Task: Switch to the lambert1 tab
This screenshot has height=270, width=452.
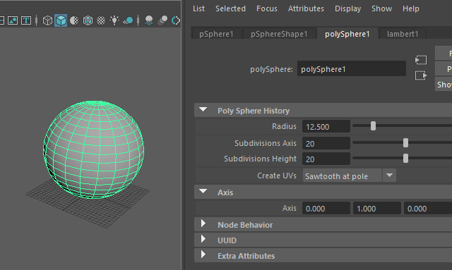Action: [x=403, y=34]
